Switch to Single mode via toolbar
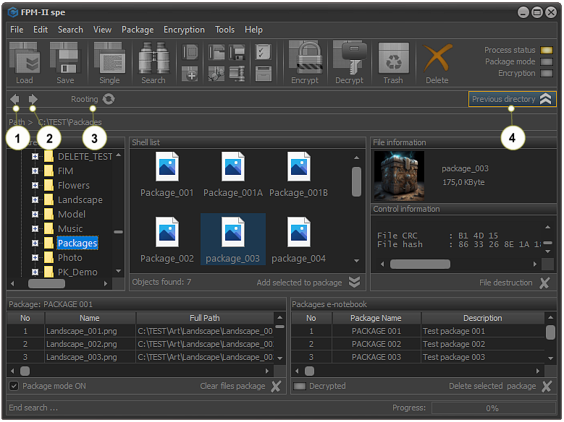Image resolution: width=564 pixels, height=422 pixels. pyautogui.click(x=109, y=59)
